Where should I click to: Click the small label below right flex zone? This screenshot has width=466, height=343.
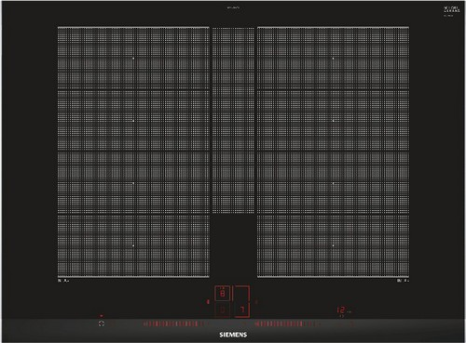403,281
